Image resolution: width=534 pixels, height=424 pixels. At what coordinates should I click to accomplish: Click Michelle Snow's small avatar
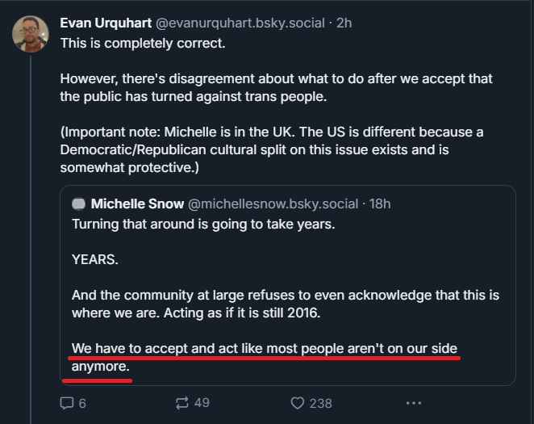[x=78, y=204]
